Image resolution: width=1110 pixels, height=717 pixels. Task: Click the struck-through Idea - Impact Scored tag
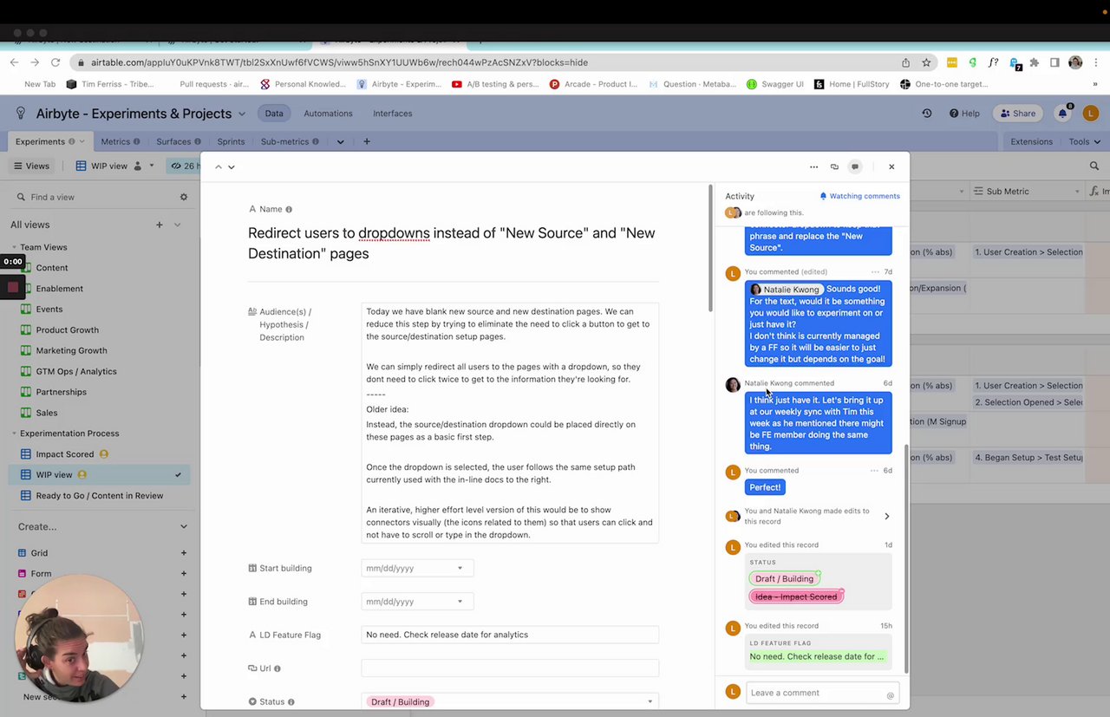(x=796, y=596)
